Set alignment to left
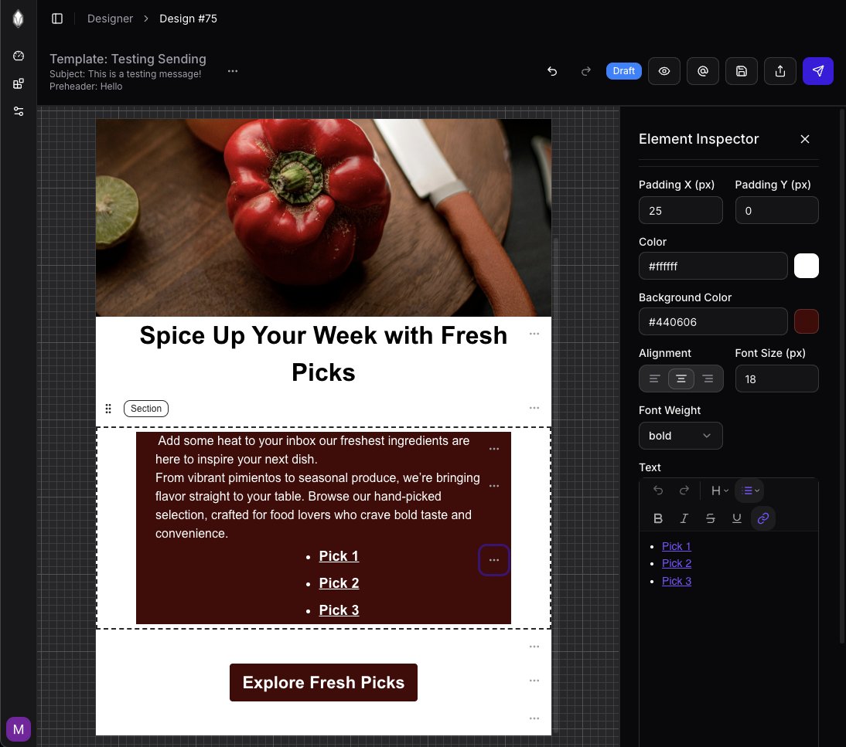 click(654, 379)
